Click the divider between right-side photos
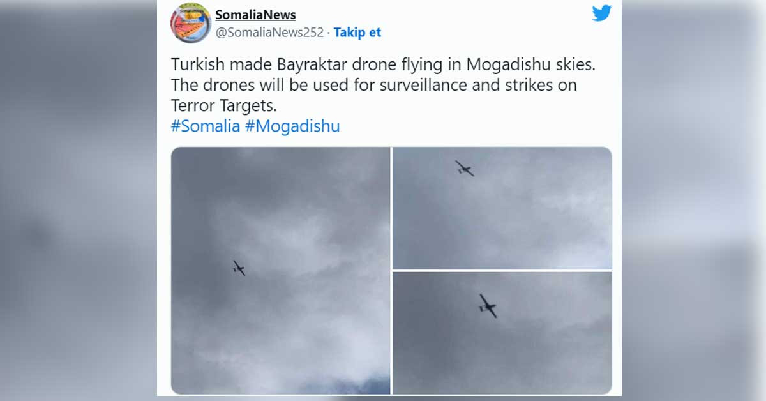This screenshot has width=766, height=401. click(x=502, y=270)
